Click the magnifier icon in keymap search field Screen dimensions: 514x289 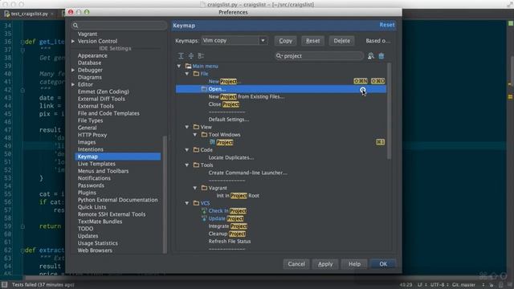pos(279,56)
